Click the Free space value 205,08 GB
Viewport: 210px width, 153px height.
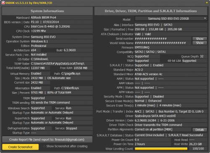175,29
